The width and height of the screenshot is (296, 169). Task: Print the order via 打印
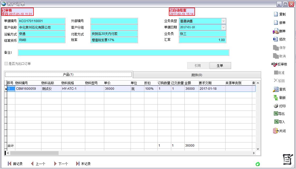tap(276, 106)
